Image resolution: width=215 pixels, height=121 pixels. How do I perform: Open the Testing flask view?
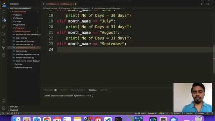point(4,41)
